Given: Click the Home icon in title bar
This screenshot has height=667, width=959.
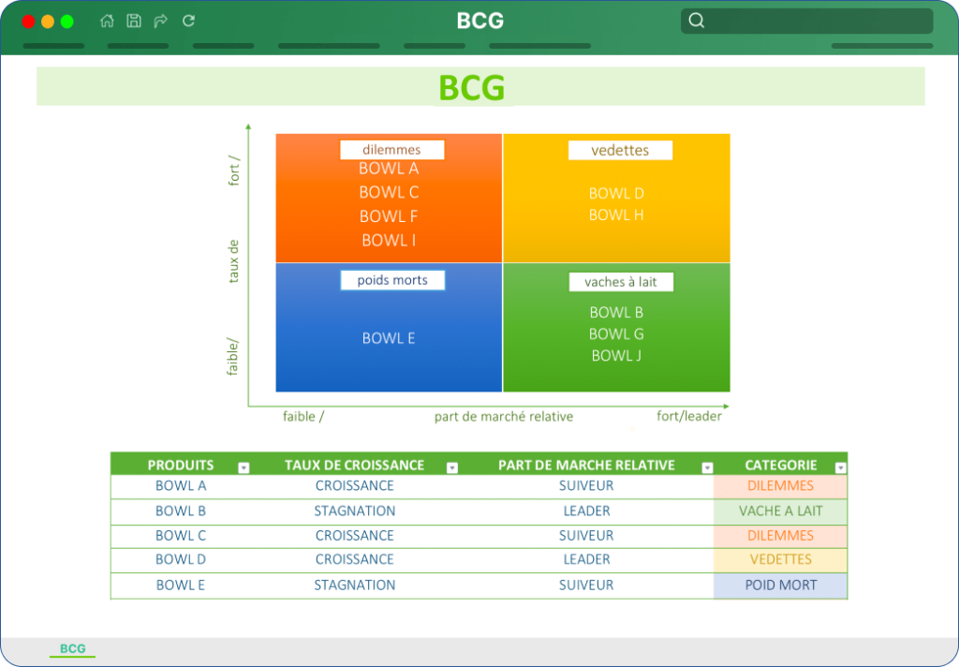Looking at the screenshot, I should click(107, 21).
